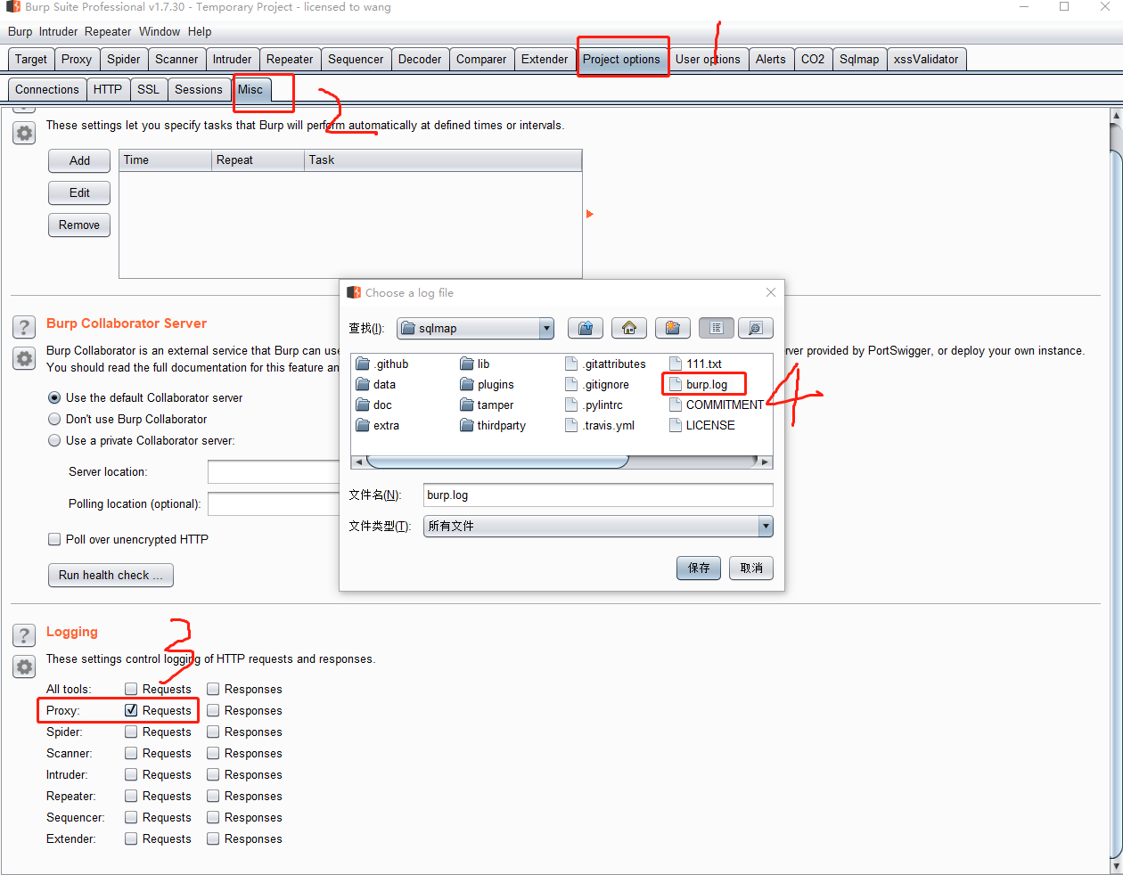This screenshot has width=1123, height=875.
Task: Select the plugins folder icon
Action: (x=467, y=384)
